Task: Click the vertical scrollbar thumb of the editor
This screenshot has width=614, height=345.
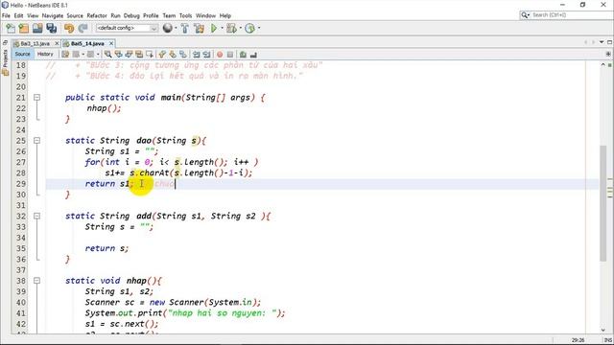Action: (x=603, y=203)
